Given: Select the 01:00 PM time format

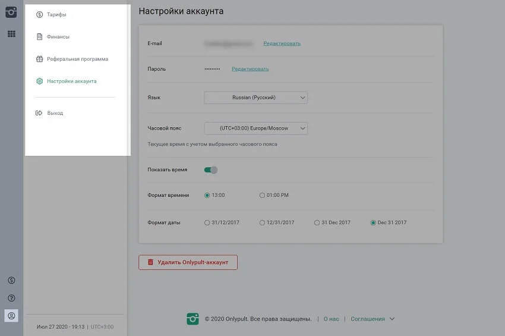Looking at the screenshot, I should [263, 196].
